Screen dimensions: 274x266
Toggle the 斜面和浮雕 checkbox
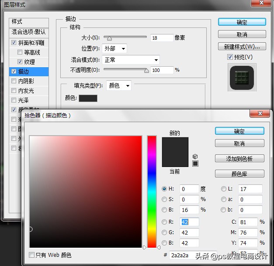[14, 43]
